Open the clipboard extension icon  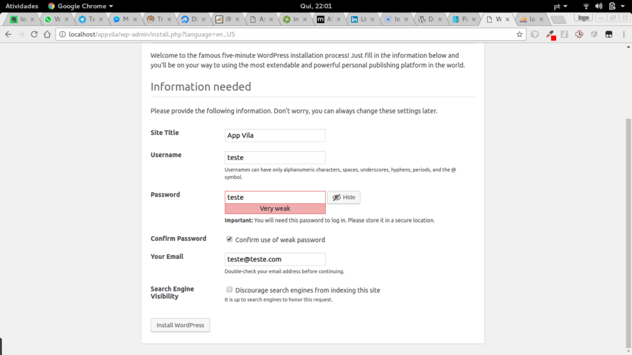click(565, 35)
